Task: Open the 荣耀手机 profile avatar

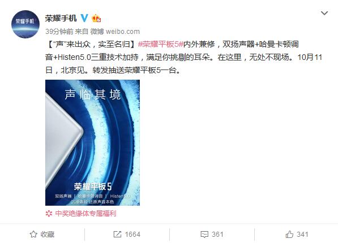Action: [x=25, y=24]
